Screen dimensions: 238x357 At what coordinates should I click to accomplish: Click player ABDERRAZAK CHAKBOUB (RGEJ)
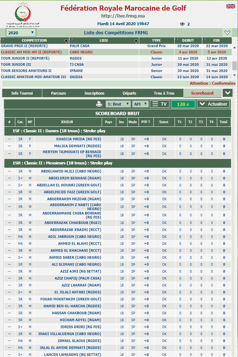[73, 223]
